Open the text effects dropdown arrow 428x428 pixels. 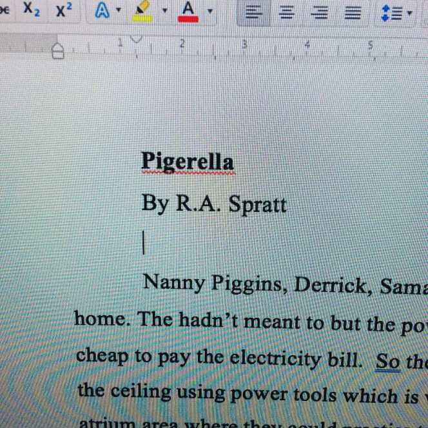click(119, 11)
